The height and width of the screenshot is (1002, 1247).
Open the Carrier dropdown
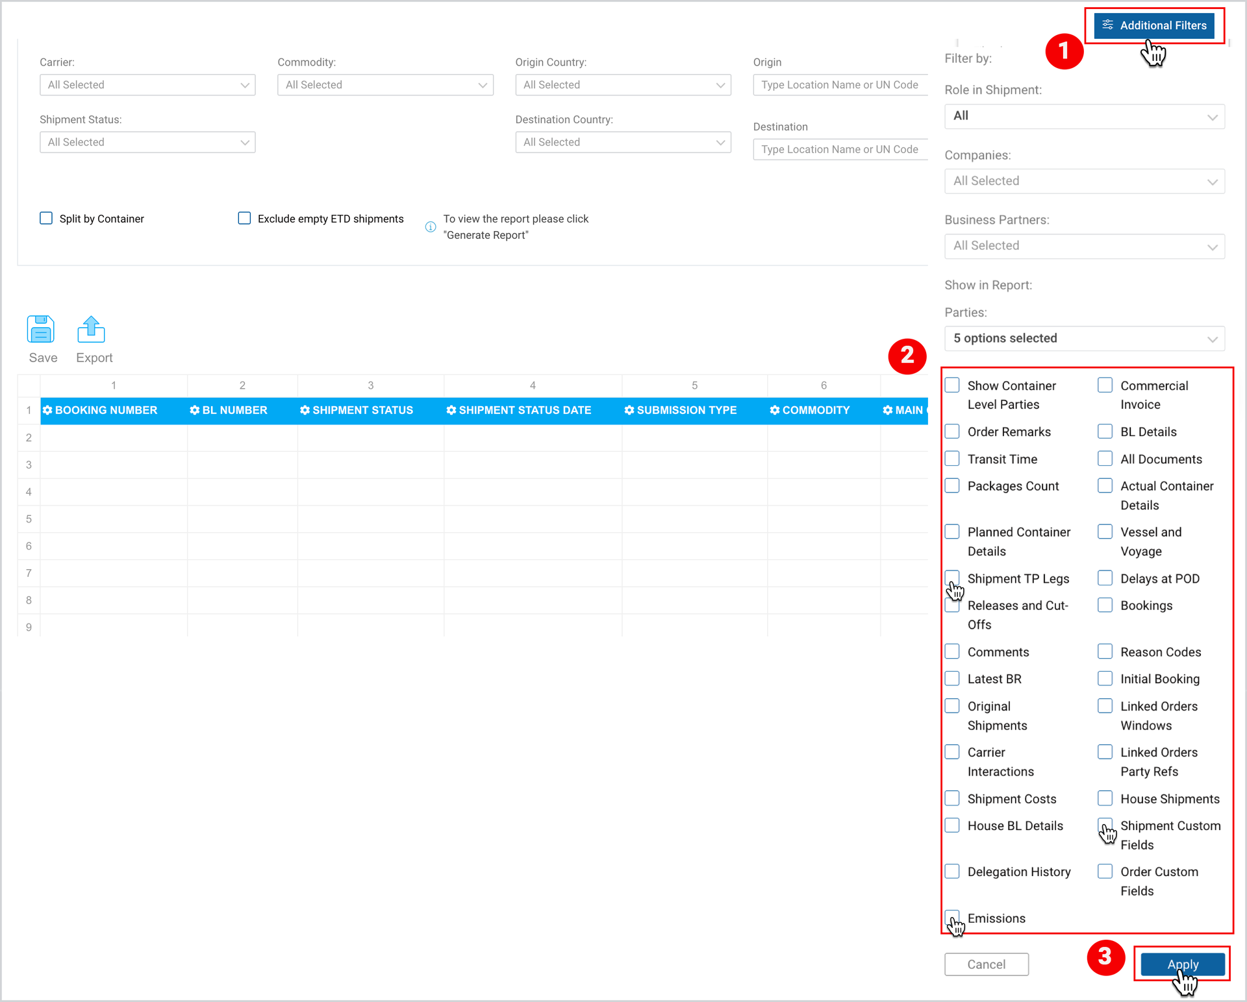click(147, 85)
